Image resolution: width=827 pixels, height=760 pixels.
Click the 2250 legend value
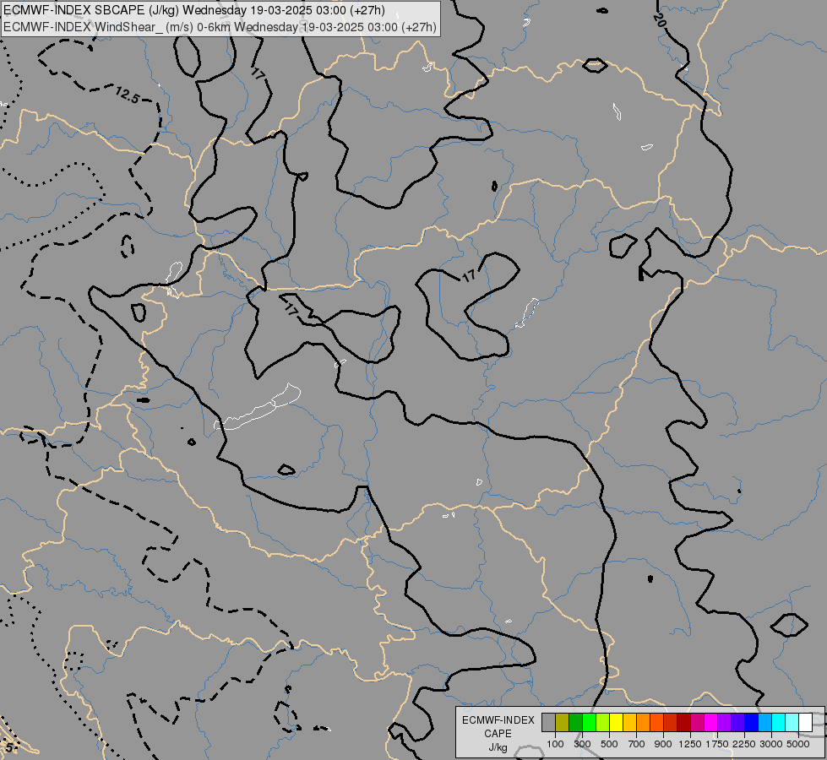pos(744,744)
